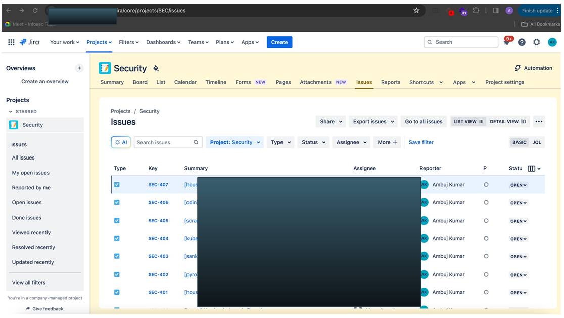Screen dimensions: 564x318
Task: Click the Search issues input field
Action: coord(168,142)
